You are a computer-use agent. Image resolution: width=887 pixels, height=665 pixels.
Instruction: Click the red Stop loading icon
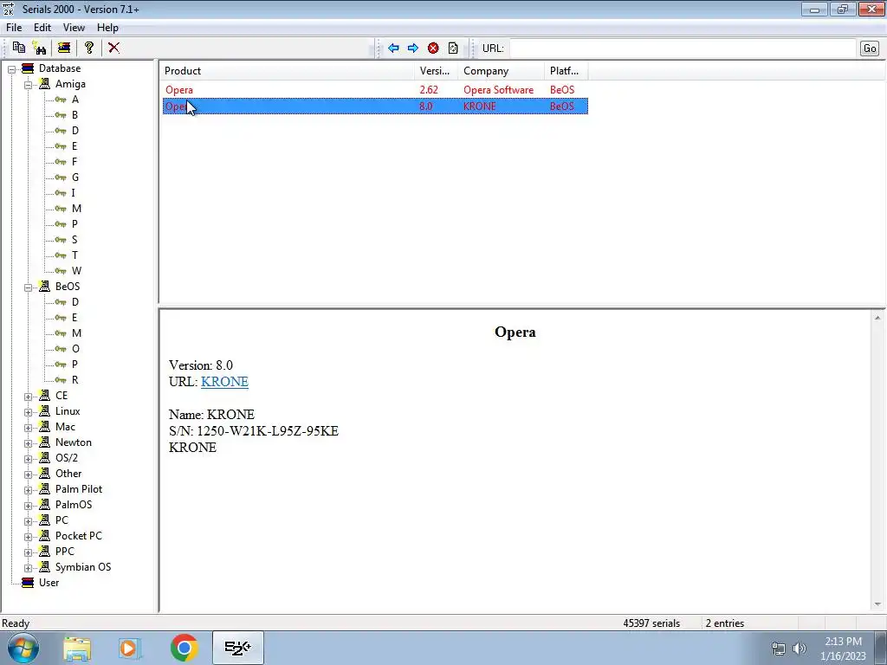coord(433,48)
